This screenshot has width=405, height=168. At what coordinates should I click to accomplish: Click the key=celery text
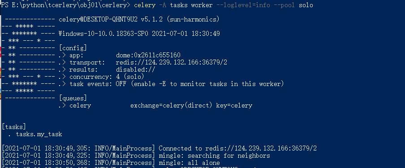(234, 105)
